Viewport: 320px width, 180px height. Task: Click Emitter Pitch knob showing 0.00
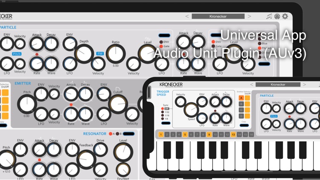click(x=27, y=104)
